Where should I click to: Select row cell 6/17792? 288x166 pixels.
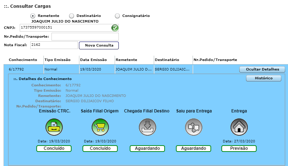(x=16, y=69)
